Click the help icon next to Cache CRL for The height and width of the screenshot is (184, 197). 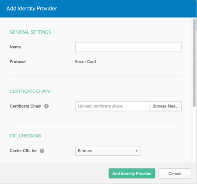(42, 151)
